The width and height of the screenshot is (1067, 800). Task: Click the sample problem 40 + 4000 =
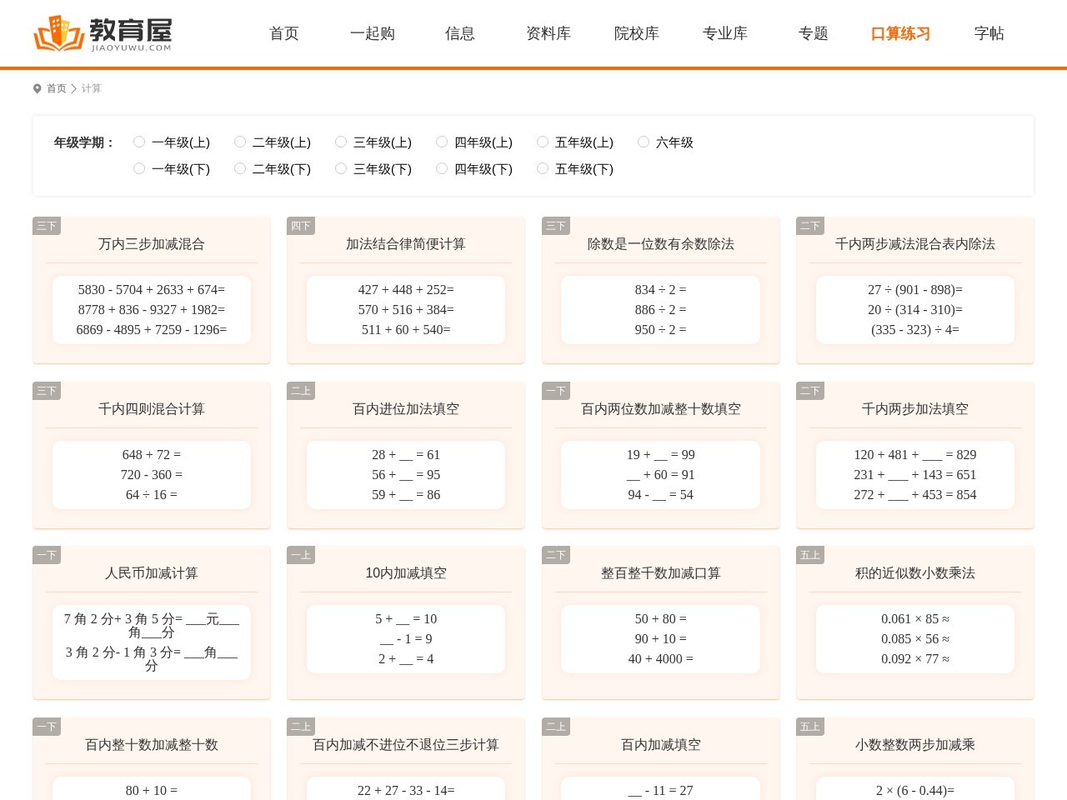point(661,659)
